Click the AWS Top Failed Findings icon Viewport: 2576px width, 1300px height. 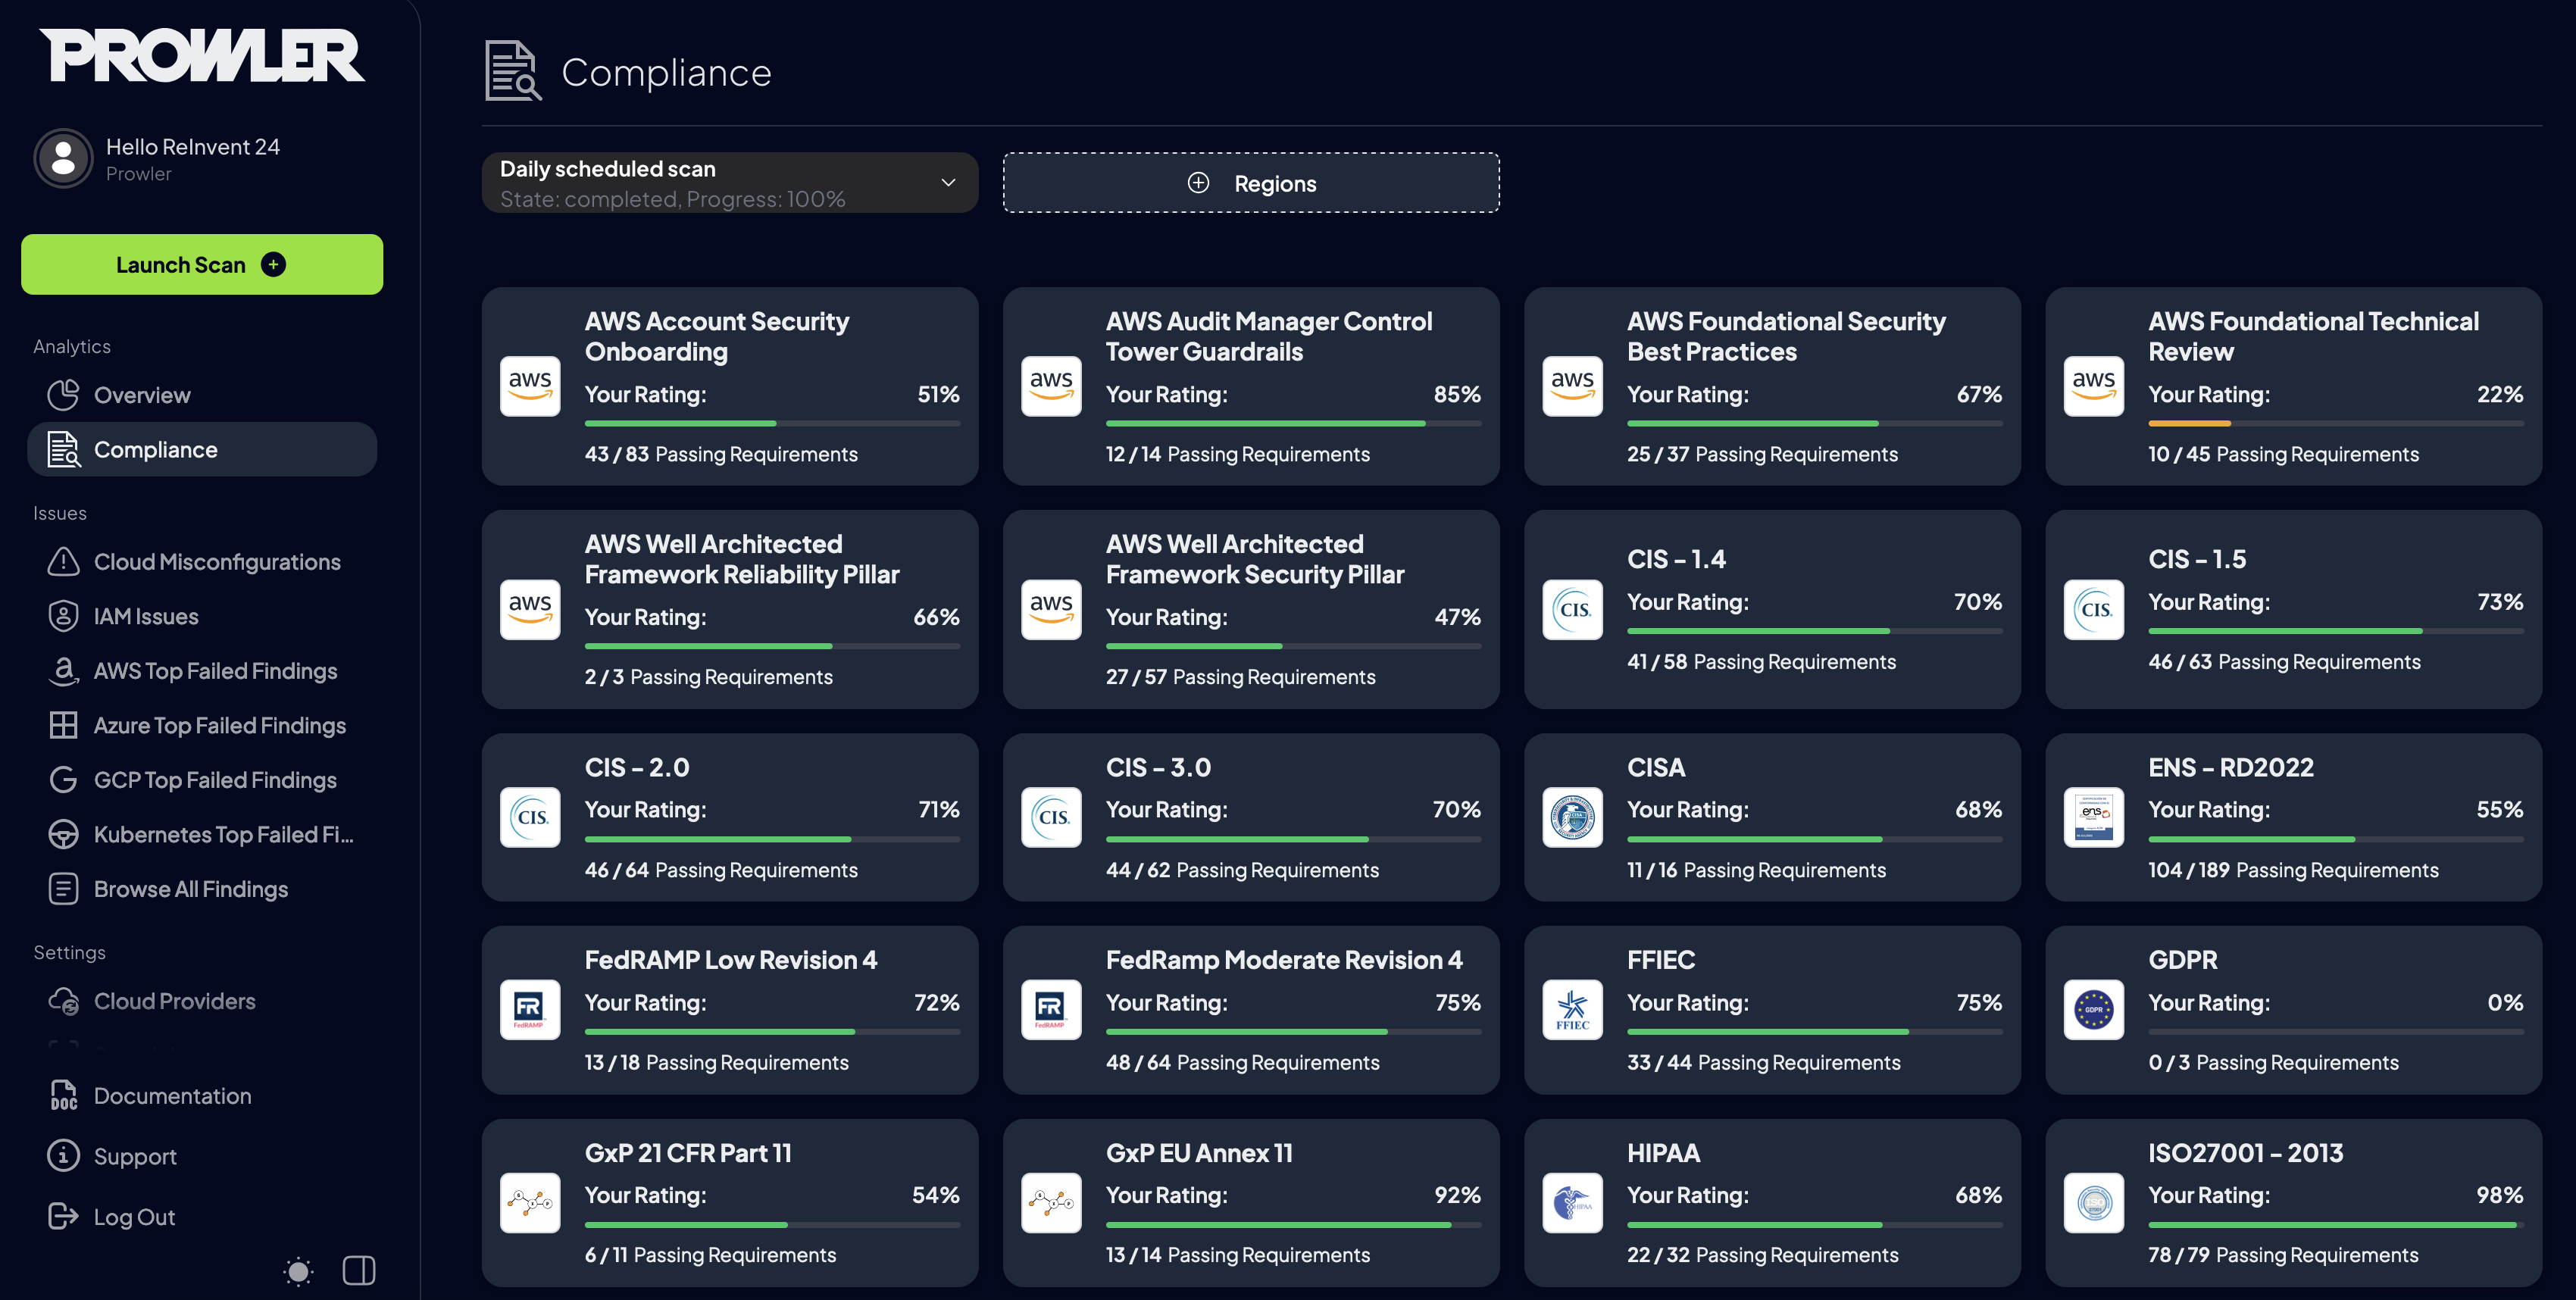(x=63, y=671)
